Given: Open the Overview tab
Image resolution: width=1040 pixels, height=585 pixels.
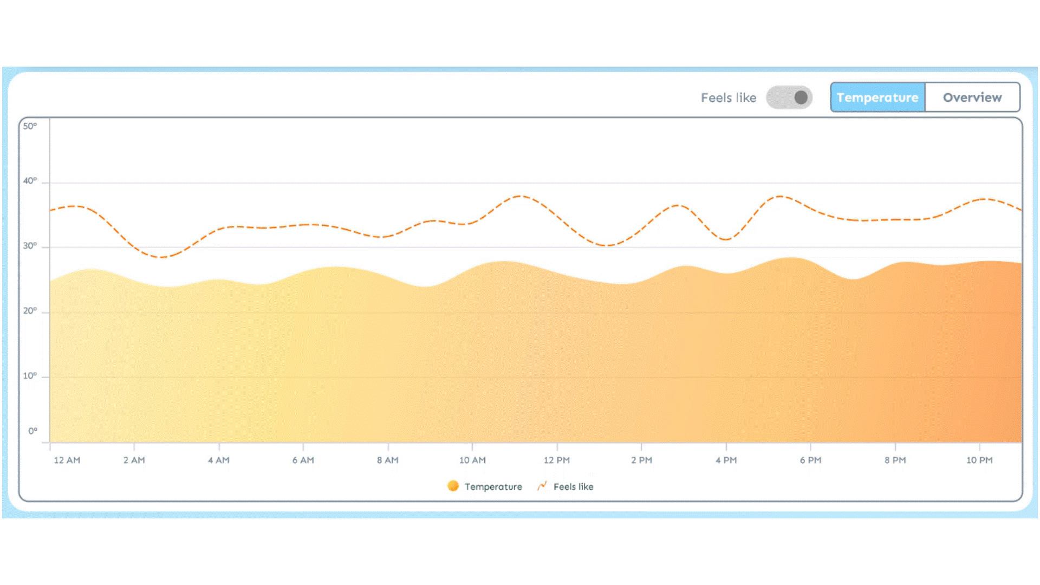Looking at the screenshot, I should [972, 97].
